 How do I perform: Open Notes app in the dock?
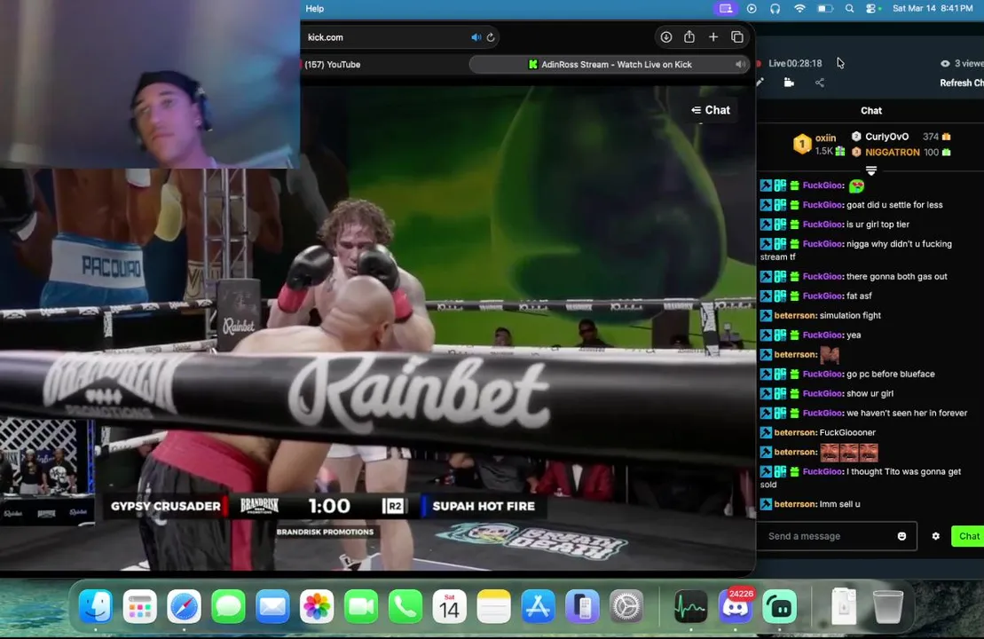[494, 607]
